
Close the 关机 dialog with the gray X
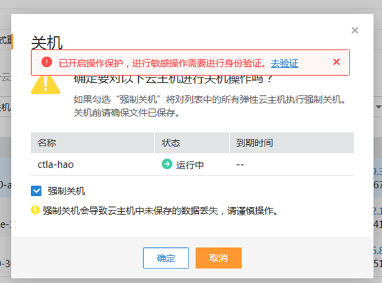(x=355, y=30)
